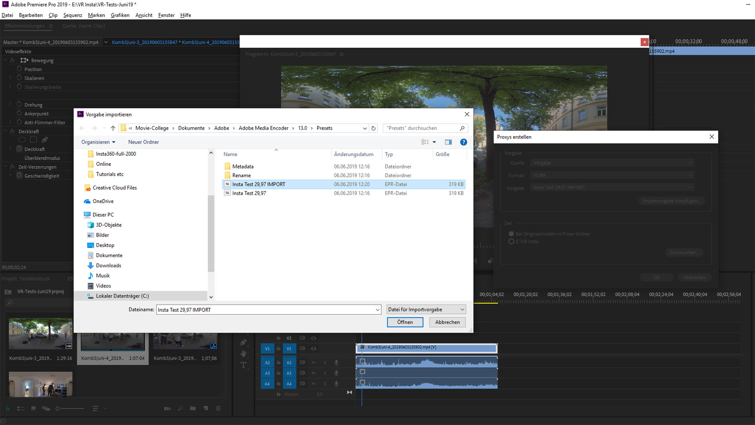Image resolution: width=755 pixels, height=425 pixels.
Task: Open the Fenster menu
Action: 166,15
